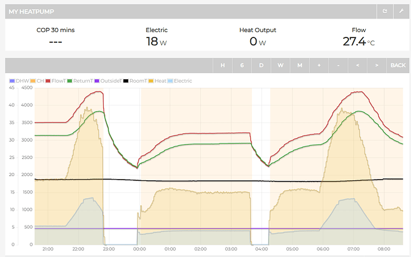Click the Heat Output 0 W value
411x257 pixels.
(258, 42)
